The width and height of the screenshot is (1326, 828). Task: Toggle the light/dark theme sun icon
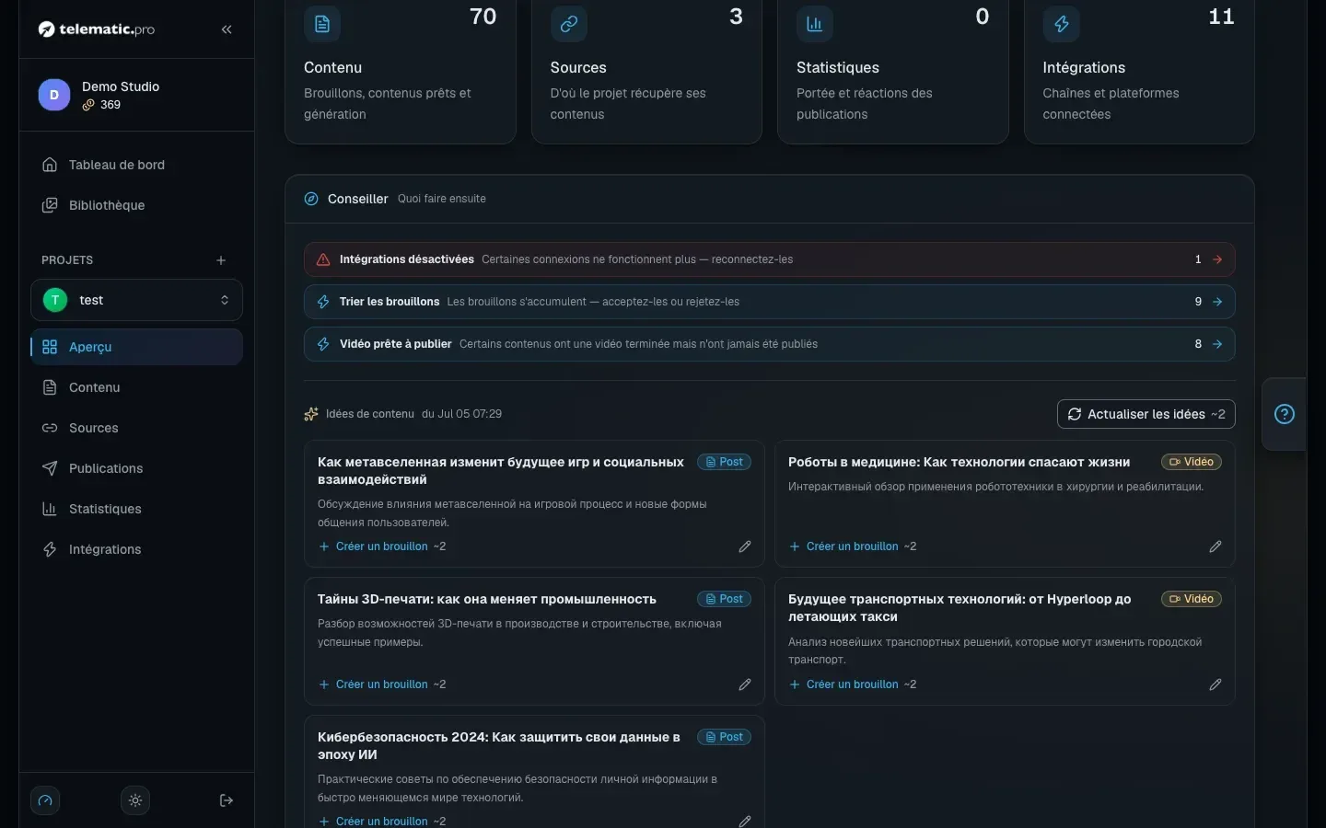click(135, 800)
